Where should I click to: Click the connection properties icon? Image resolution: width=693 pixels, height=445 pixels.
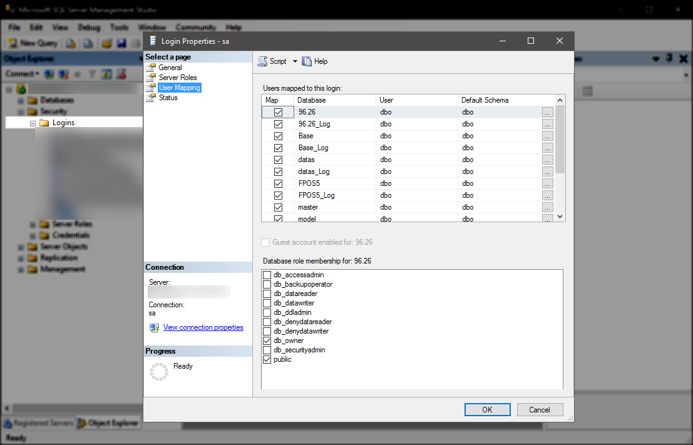(x=154, y=327)
